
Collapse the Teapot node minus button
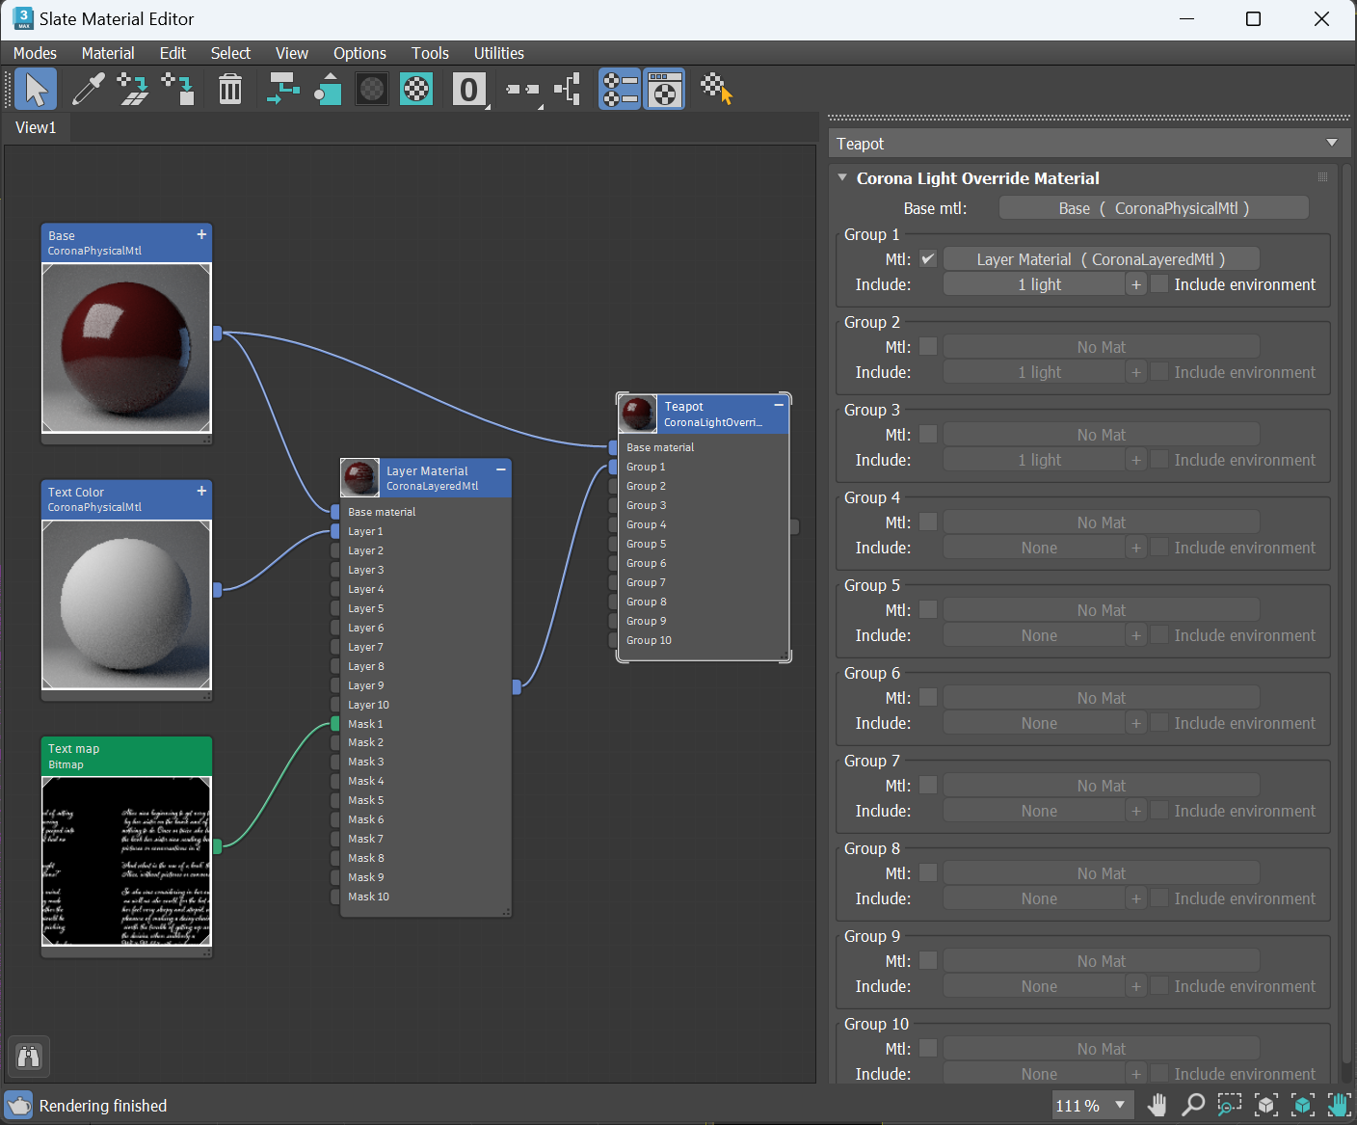click(779, 405)
